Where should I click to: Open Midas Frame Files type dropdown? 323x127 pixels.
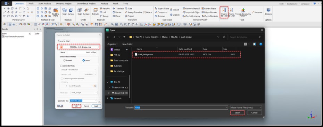tap(246, 108)
